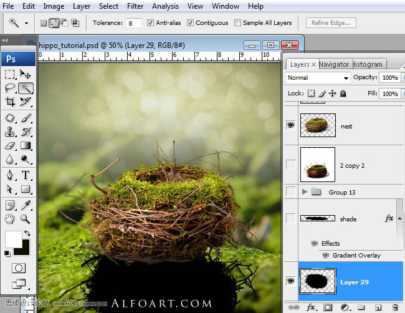Disable the Anti-alias checkbox
The image size is (405, 313).
[150, 22]
